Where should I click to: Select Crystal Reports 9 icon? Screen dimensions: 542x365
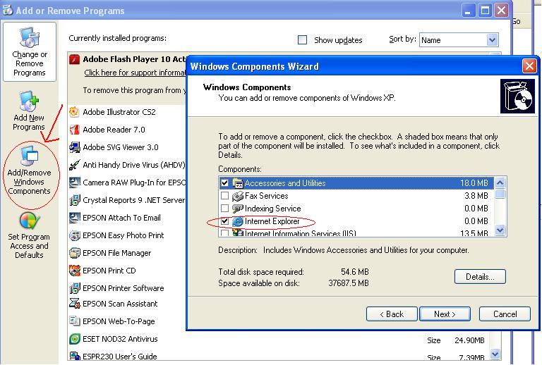(74, 200)
